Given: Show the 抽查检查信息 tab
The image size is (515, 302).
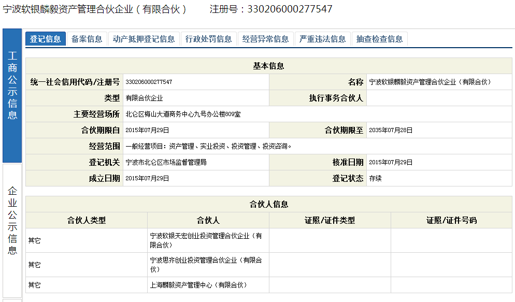Looking at the screenshot, I should [x=380, y=39].
